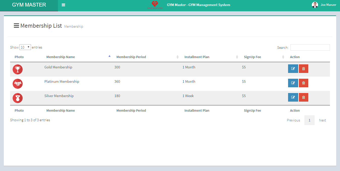Sort by SignUp Fee column header

[x=252, y=57]
